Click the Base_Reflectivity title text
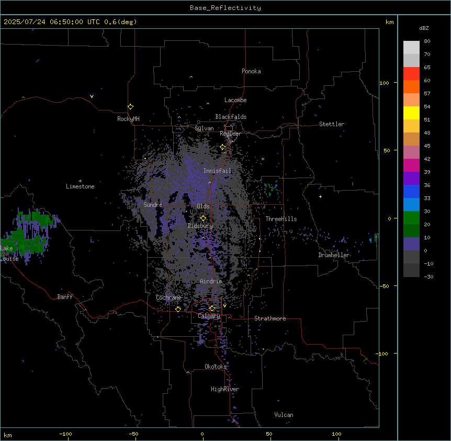The image size is (451, 441). [225, 8]
